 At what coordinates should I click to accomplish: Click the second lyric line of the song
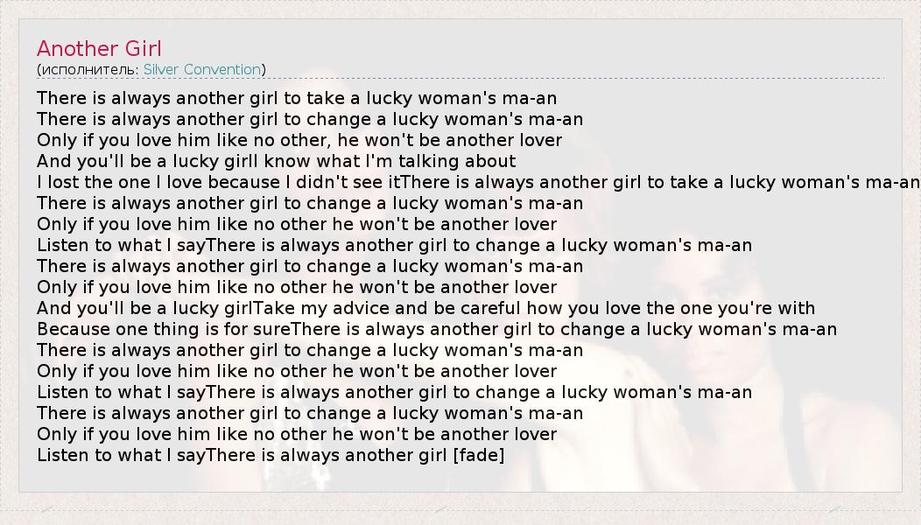pos(310,119)
